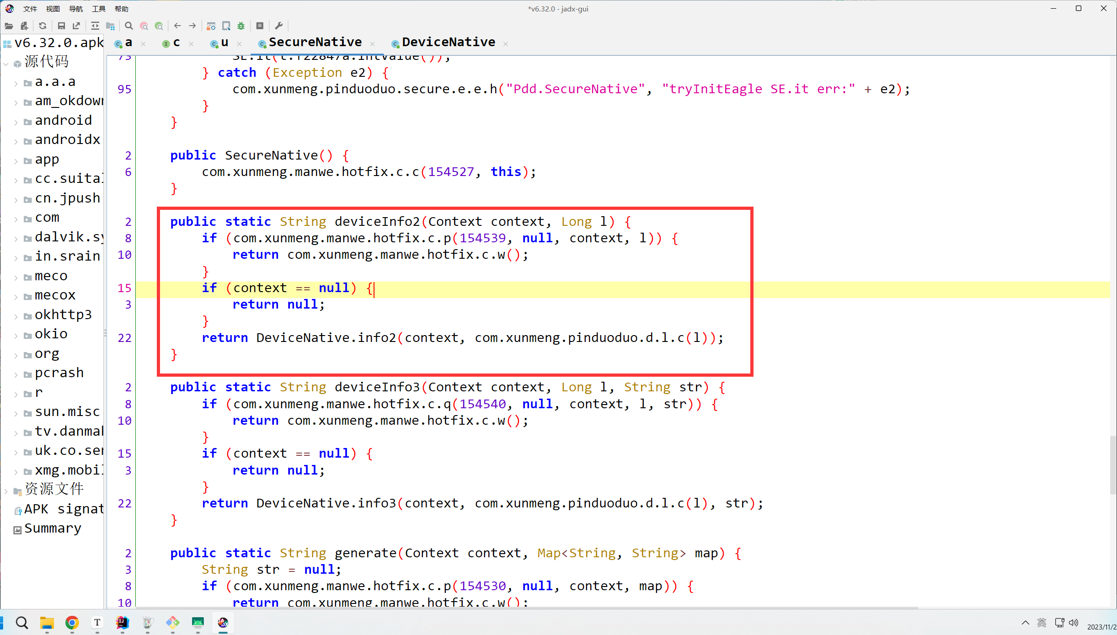Toggle flatten packages icon
Viewport: 1117px width, 635px height.
point(110,26)
